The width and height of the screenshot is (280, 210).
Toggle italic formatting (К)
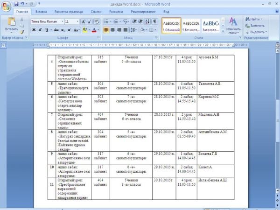click(x=40, y=30)
